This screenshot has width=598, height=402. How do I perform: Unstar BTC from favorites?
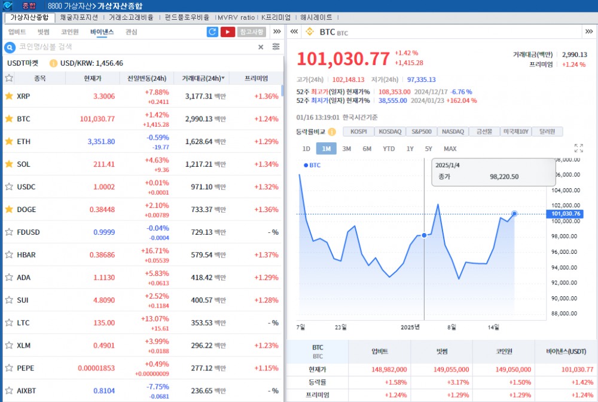[x=10, y=119]
